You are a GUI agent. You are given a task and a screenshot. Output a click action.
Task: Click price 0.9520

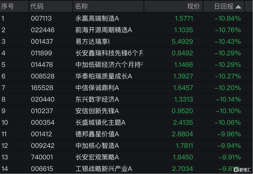(182, 111)
